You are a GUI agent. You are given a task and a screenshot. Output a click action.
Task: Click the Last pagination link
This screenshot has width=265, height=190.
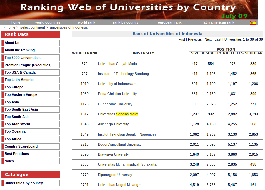coord(218,39)
